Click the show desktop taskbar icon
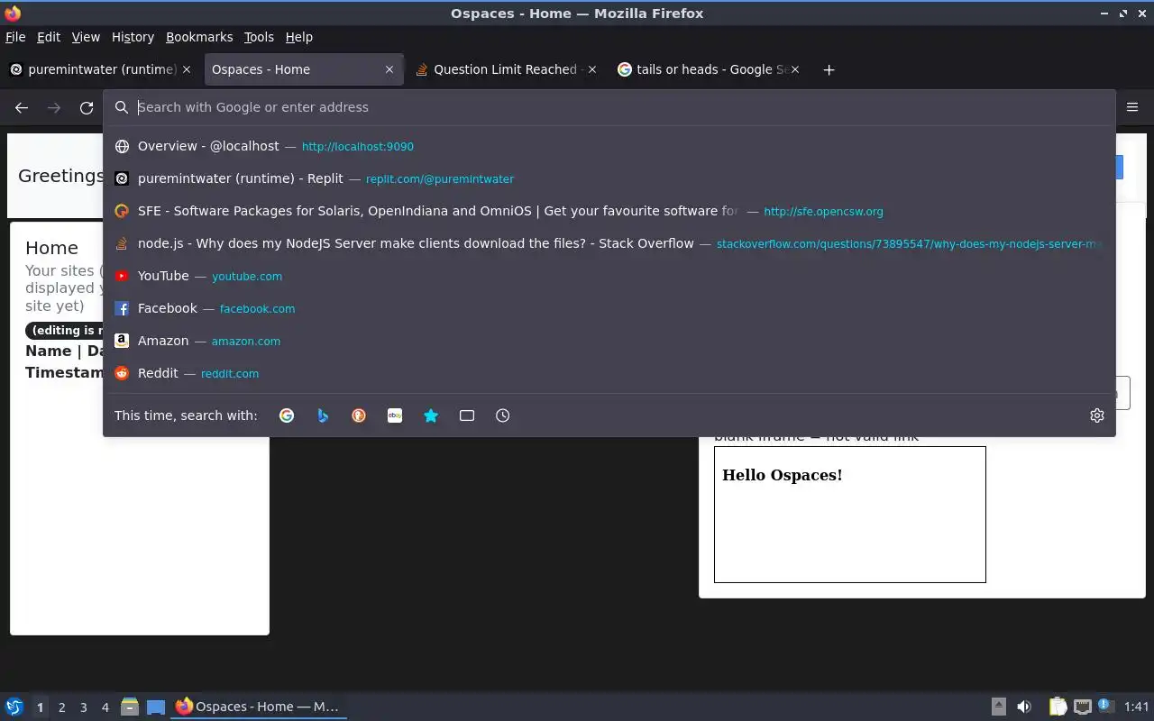Screen dimensions: 1154x721 click(156, 707)
